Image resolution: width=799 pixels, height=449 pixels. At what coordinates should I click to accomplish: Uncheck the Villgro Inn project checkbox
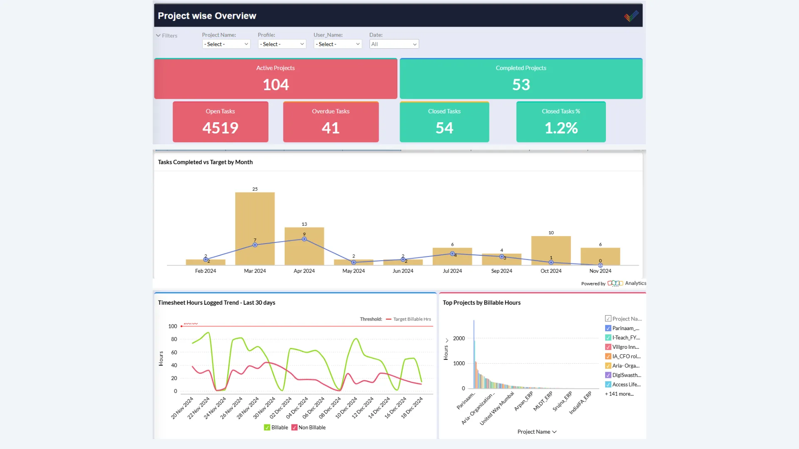pos(608,347)
